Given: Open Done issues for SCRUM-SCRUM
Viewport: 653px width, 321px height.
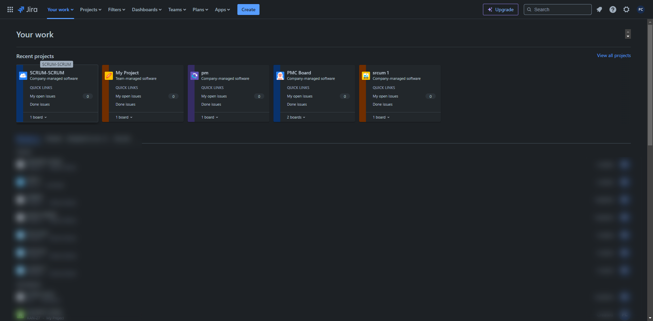Looking at the screenshot, I should (x=40, y=104).
